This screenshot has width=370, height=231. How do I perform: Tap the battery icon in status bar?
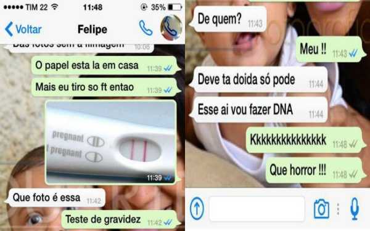175,7
